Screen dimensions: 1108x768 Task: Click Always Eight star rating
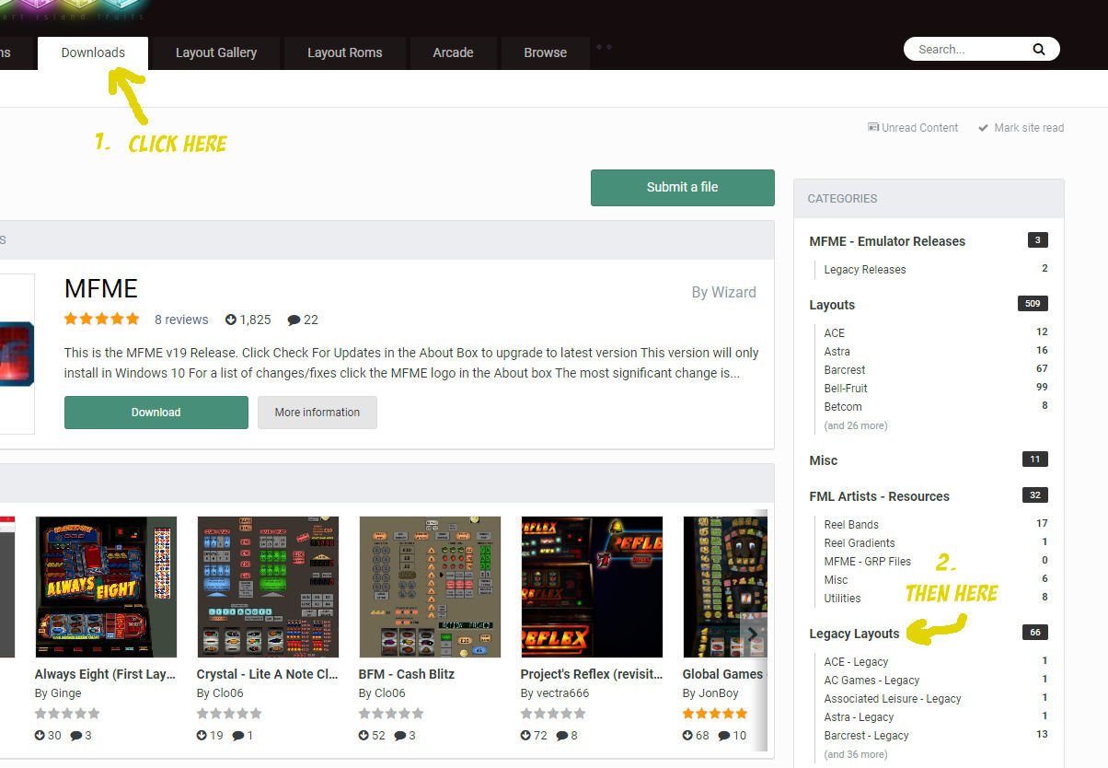(x=67, y=714)
